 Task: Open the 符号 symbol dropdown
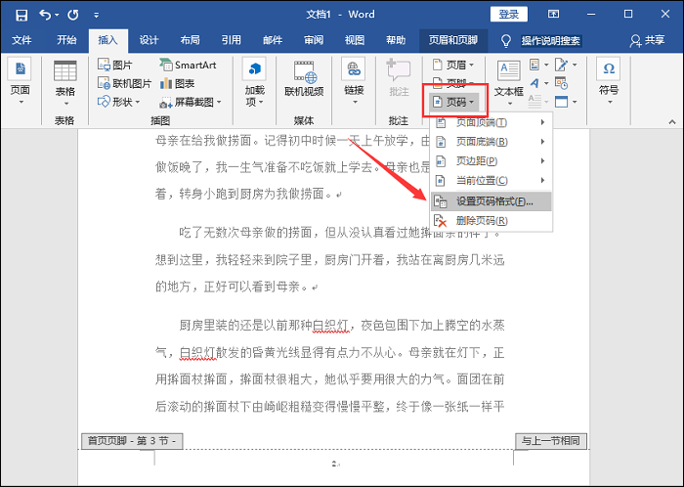pos(609,82)
